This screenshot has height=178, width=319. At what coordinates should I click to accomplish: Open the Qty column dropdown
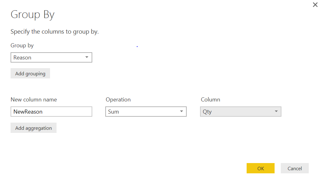(241, 111)
